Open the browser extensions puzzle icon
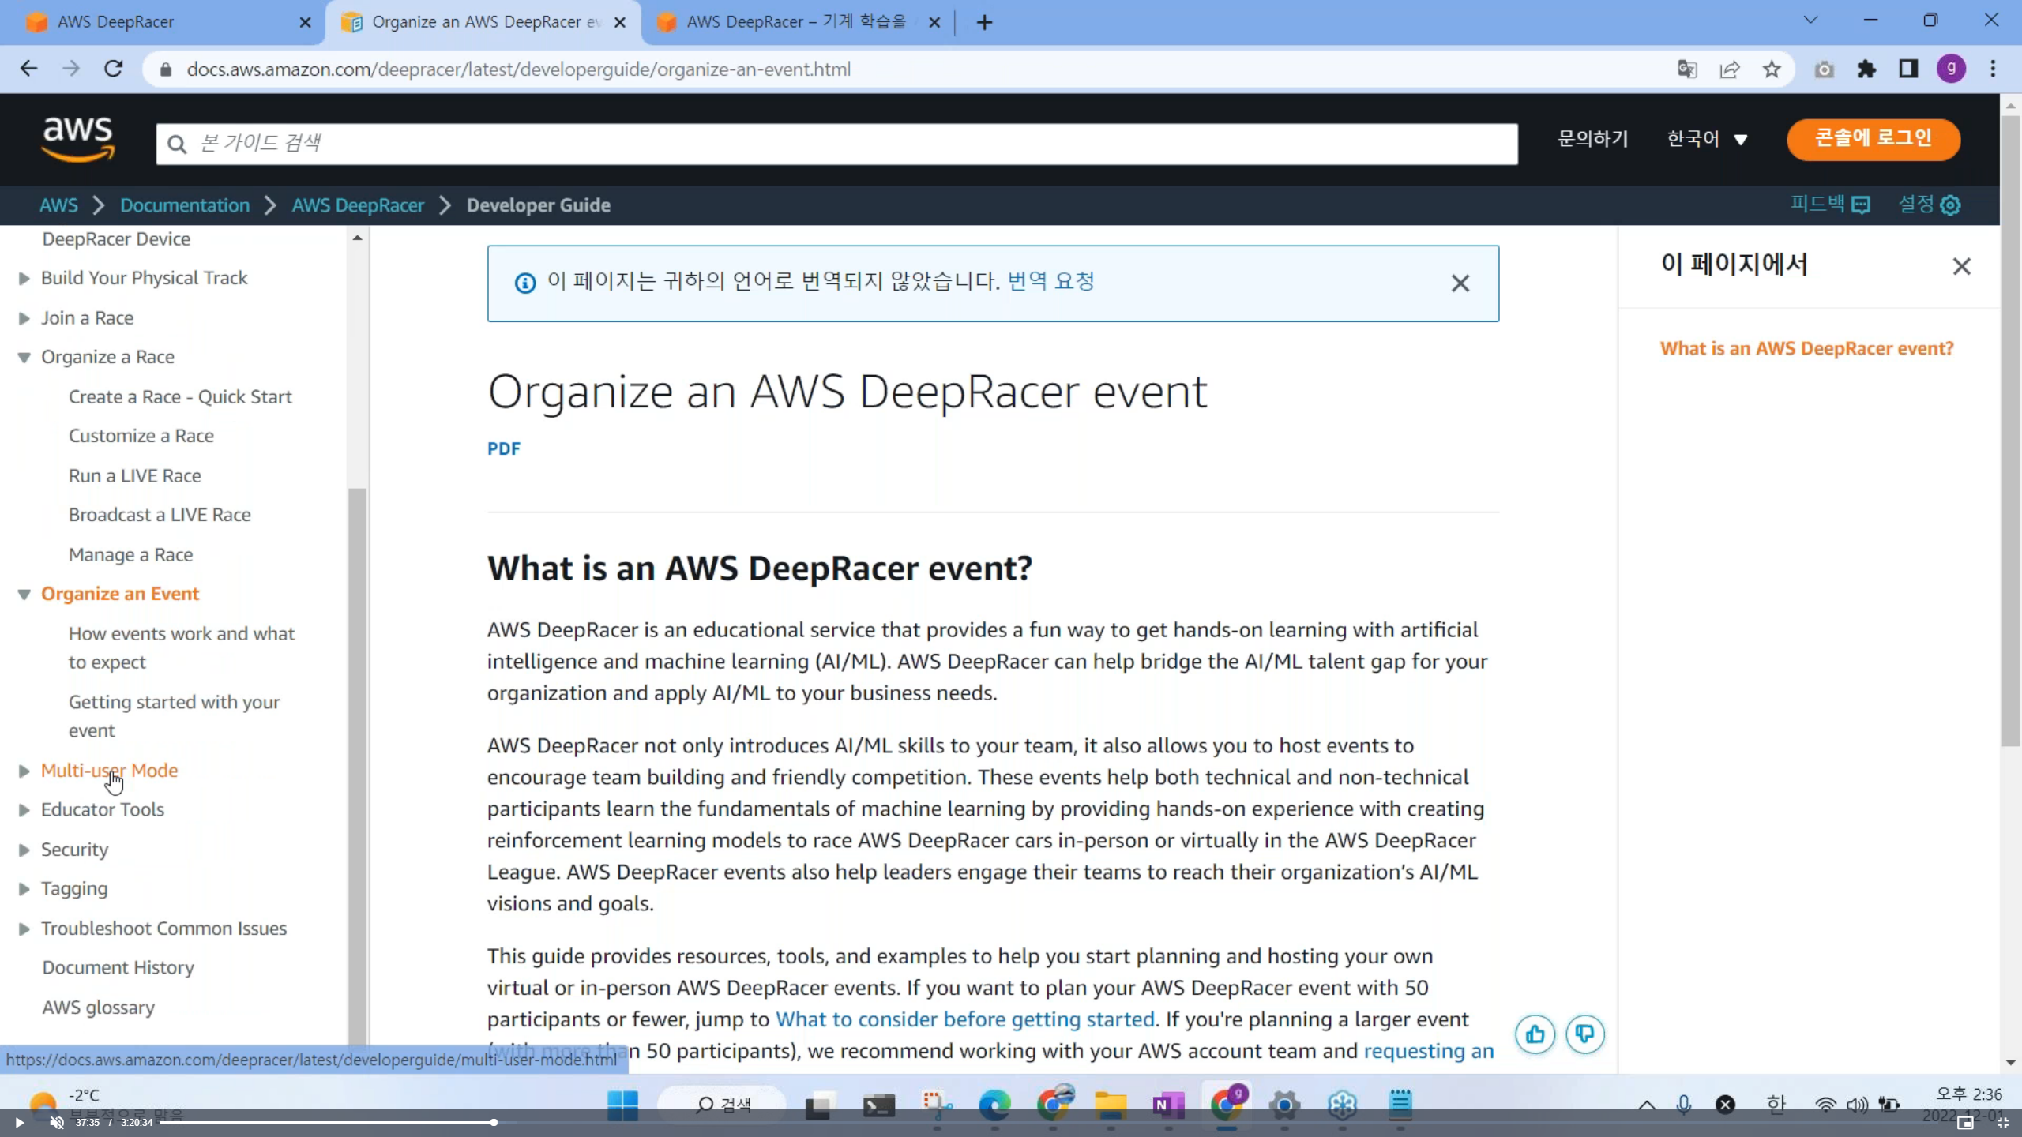The height and width of the screenshot is (1137, 2022). [x=1866, y=69]
